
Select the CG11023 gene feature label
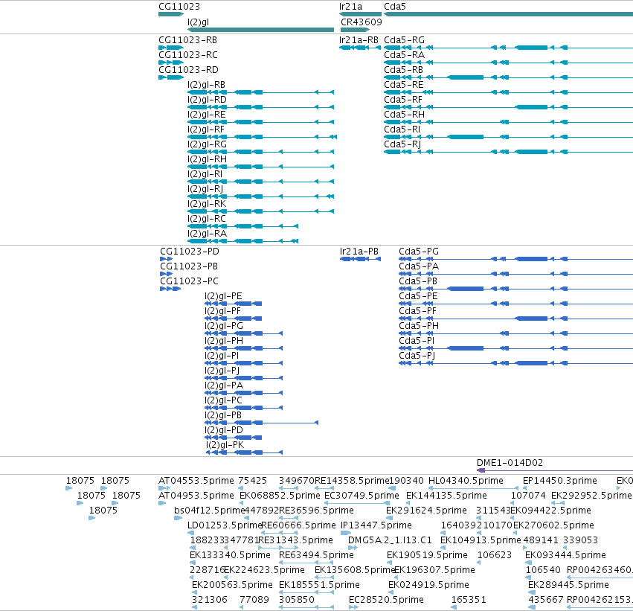[179, 7]
